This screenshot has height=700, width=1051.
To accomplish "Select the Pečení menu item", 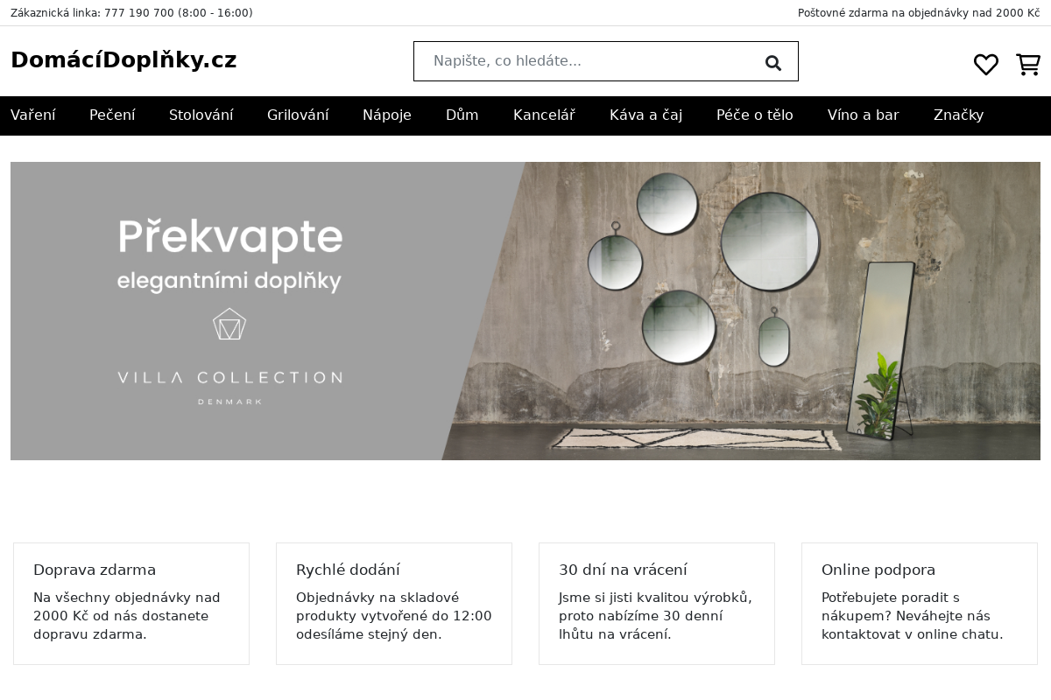I will [112, 115].
